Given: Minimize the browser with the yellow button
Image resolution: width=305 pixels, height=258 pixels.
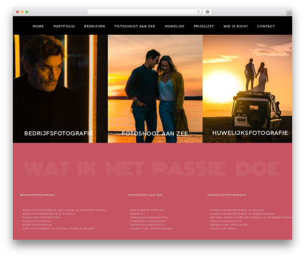Looking at the screenshot, I should coord(22,12).
